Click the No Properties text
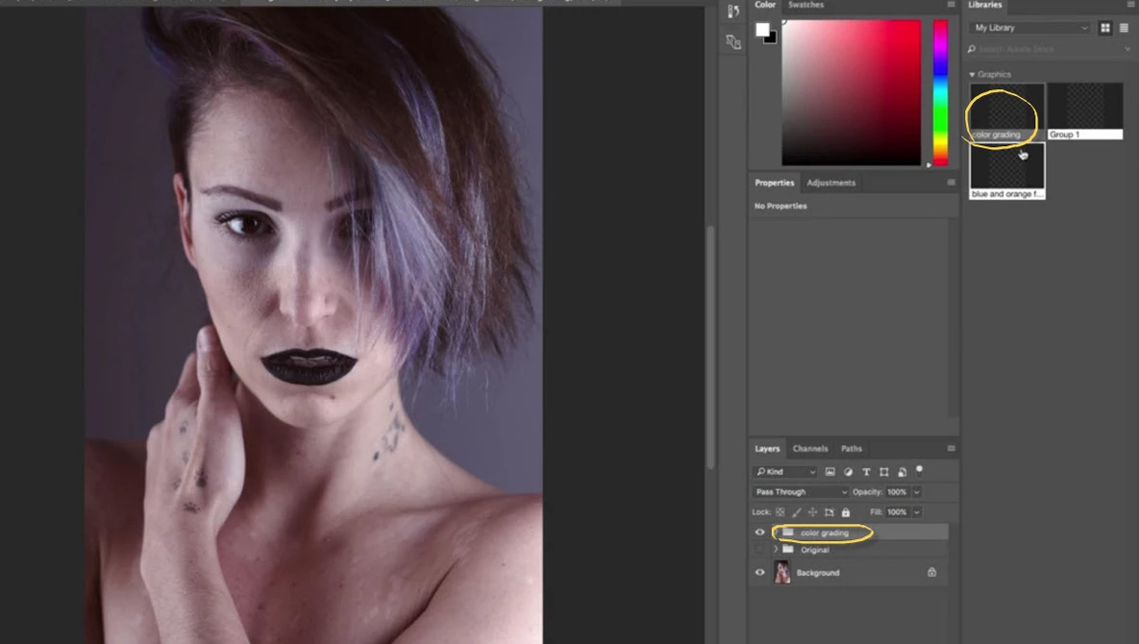Screen dimensions: 1139x644 [x=780, y=206]
